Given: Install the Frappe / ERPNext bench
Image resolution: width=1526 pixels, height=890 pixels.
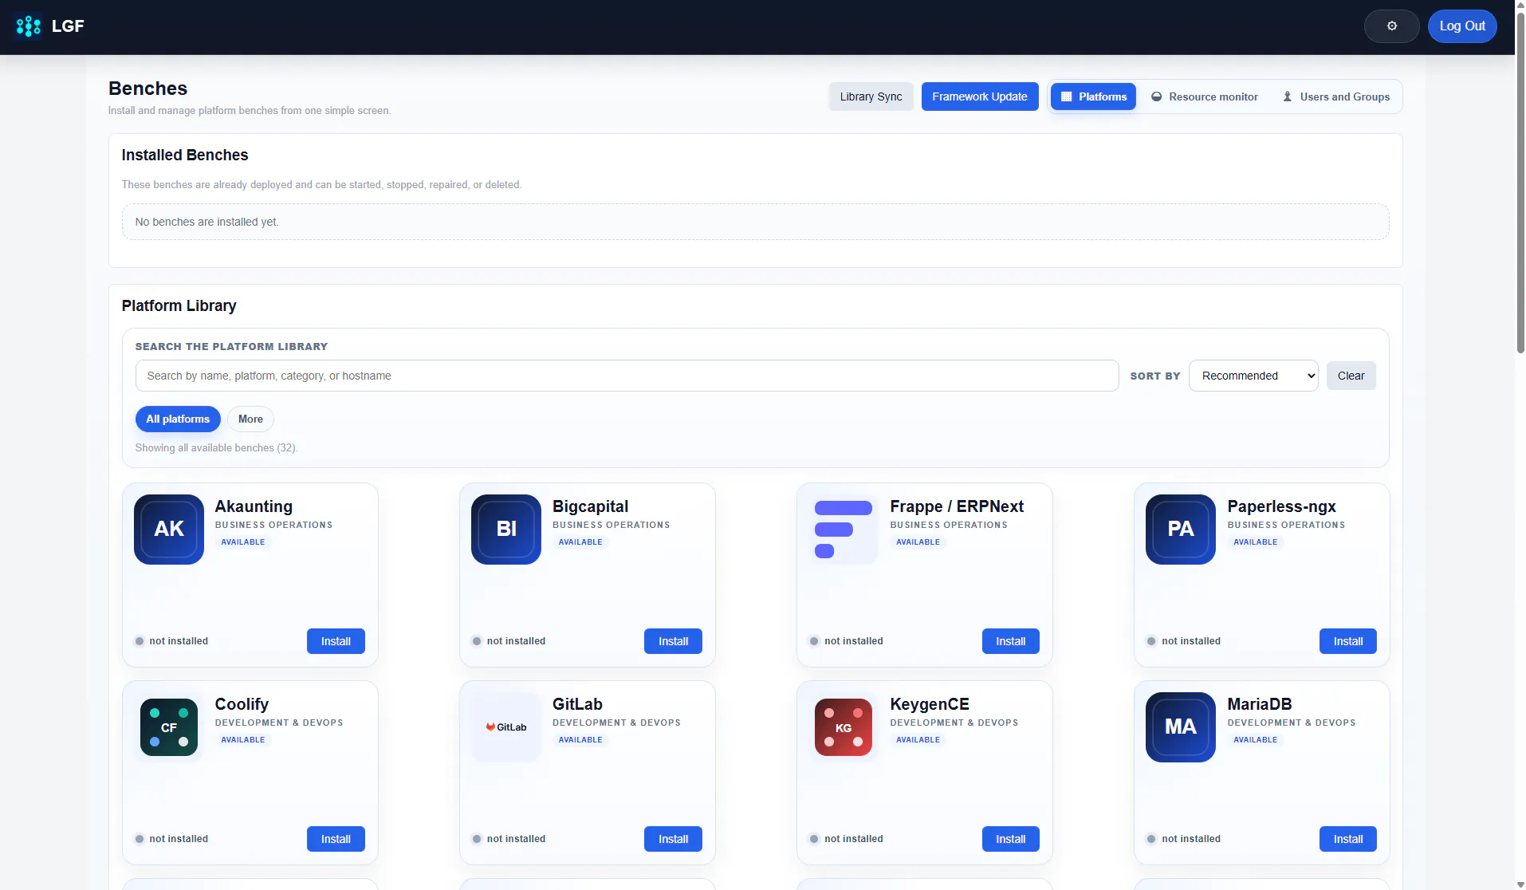Looking at the screenshot, I should (1010, 641).
